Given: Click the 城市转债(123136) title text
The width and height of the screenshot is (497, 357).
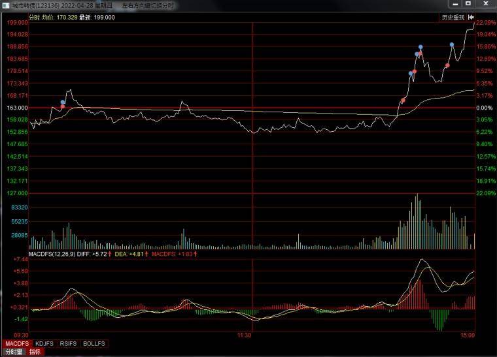Looking at the screenshot, I should [35, 6].
